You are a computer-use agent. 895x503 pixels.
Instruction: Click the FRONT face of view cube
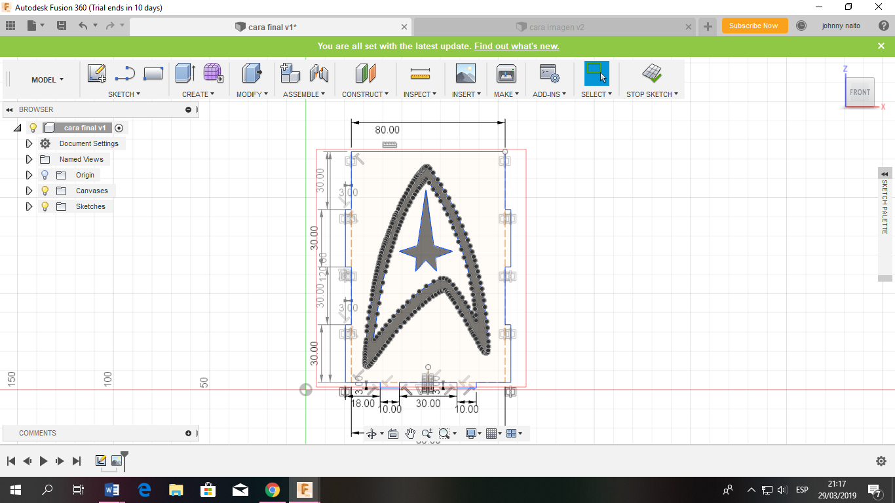(860, 92)
